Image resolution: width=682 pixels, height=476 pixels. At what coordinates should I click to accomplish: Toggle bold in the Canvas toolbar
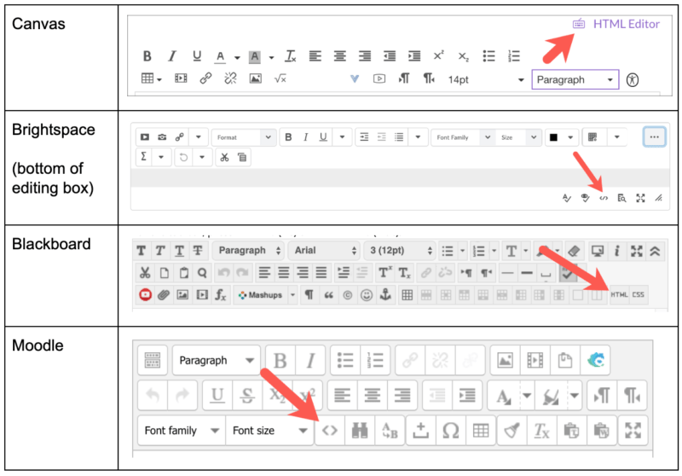[x=147, y=56]
